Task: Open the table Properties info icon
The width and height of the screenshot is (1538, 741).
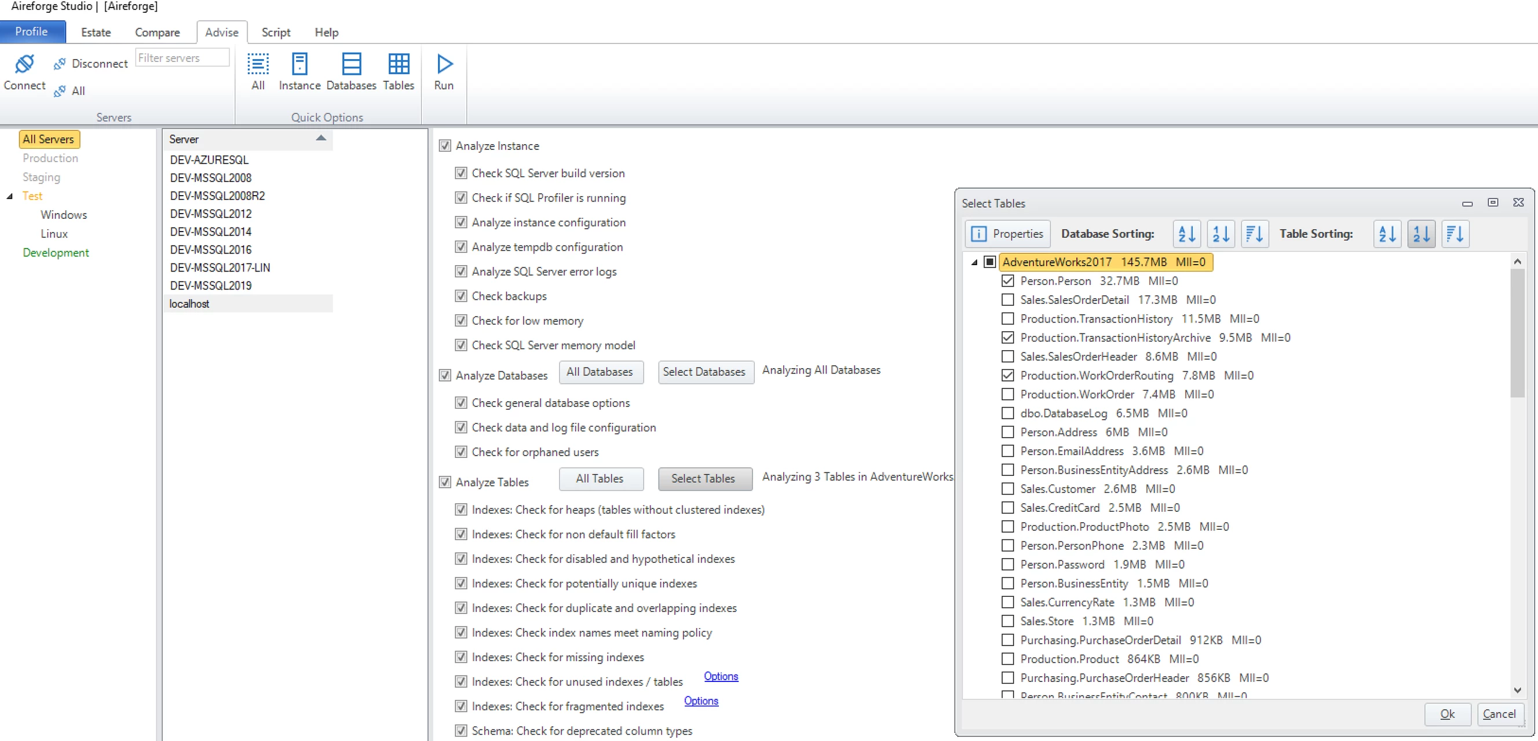Action: click(978, 234)
